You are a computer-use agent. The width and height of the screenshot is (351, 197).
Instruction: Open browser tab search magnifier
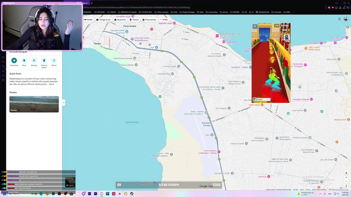[336, 3]
